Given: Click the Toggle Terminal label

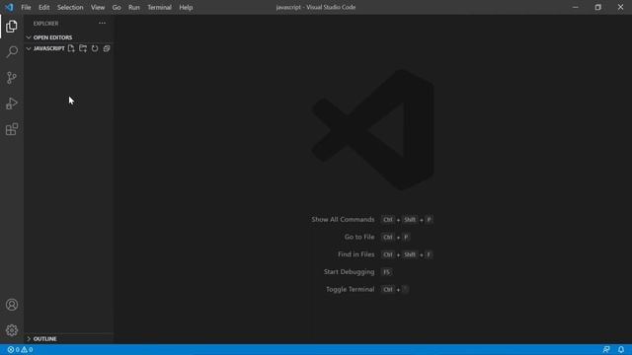Looking at the screenshot, I should tap(351, 289).
